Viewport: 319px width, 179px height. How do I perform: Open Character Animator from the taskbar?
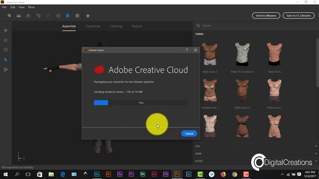[x=165, y=174]
